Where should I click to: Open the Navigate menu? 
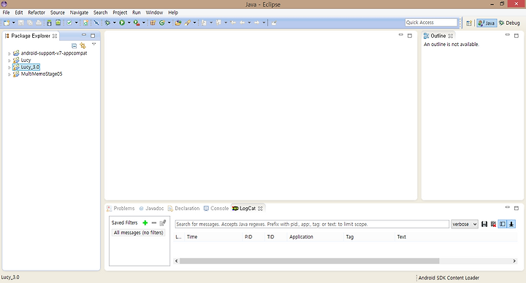coord(79,12)
